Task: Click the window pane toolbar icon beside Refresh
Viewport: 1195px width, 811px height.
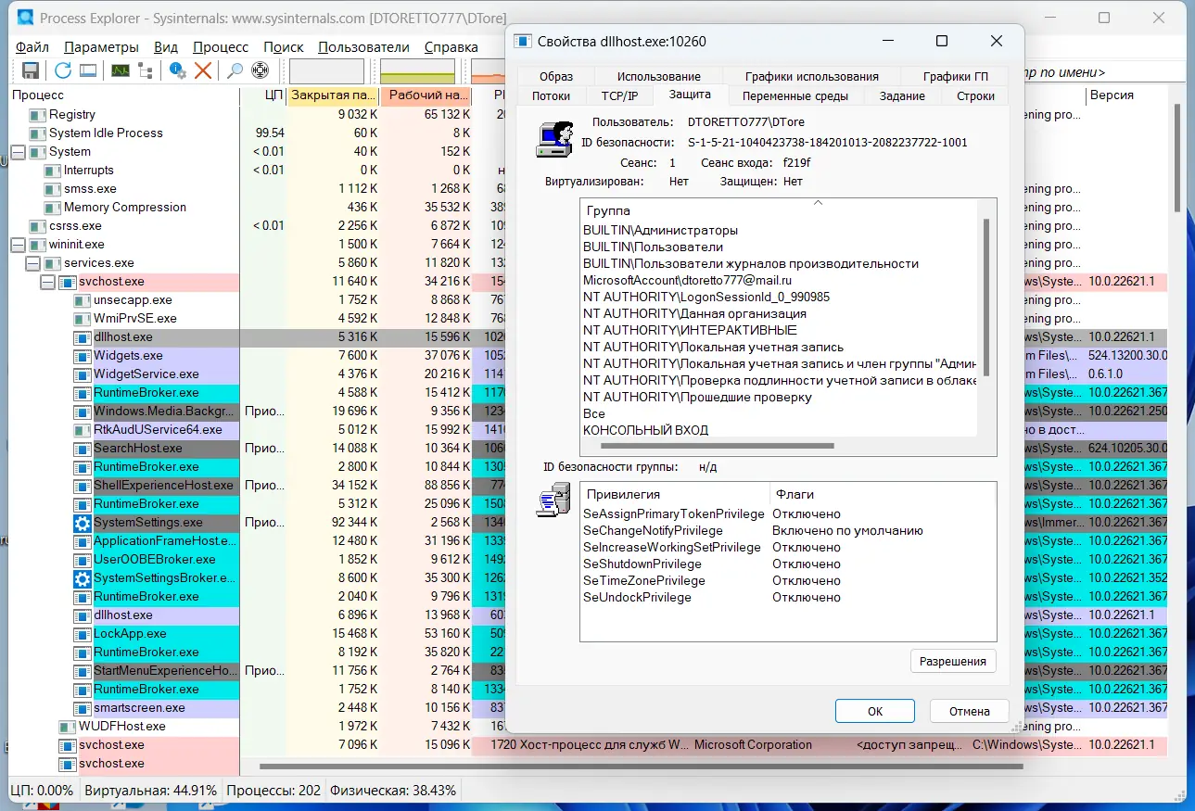Action: [88, 70]
